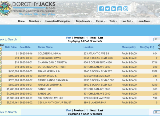Image resolution: width=160 pixels, height=116 pixels.
Task: Open the Facebook social icon
Action: tap(101, 9)
